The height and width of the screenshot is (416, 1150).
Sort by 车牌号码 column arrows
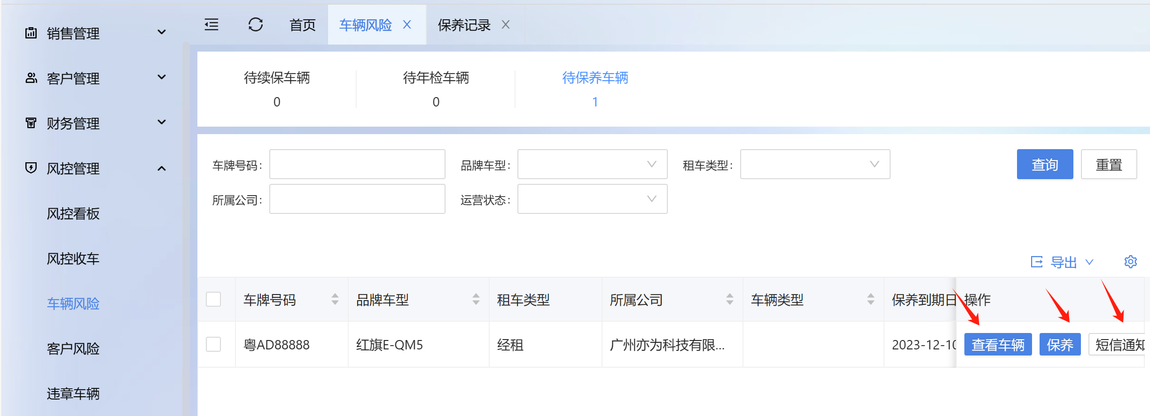(335, 299)
